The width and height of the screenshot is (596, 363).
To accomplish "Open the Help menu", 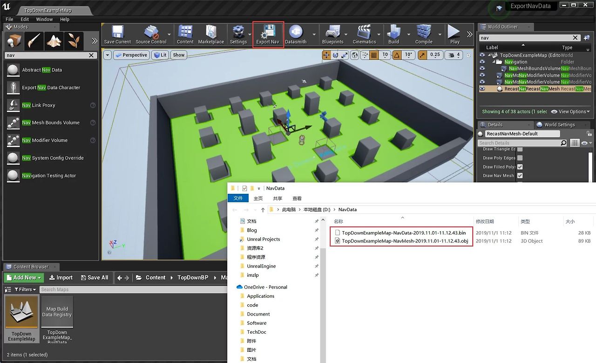I will [x=65, y=19].
